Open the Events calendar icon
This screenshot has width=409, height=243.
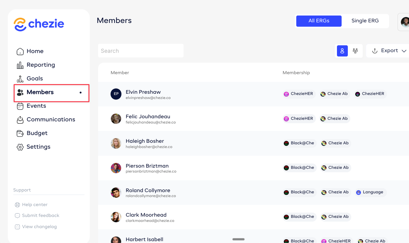pos(20,106)
